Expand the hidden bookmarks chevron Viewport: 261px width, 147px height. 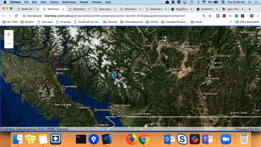(231, 22)
